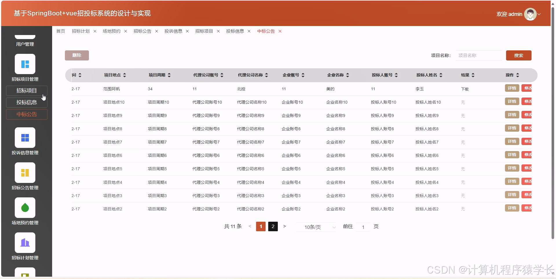The width and height of the screenshot is (556, 279).
Task: Click the 项目名称 search input field
Action: (x=479, y=55)
